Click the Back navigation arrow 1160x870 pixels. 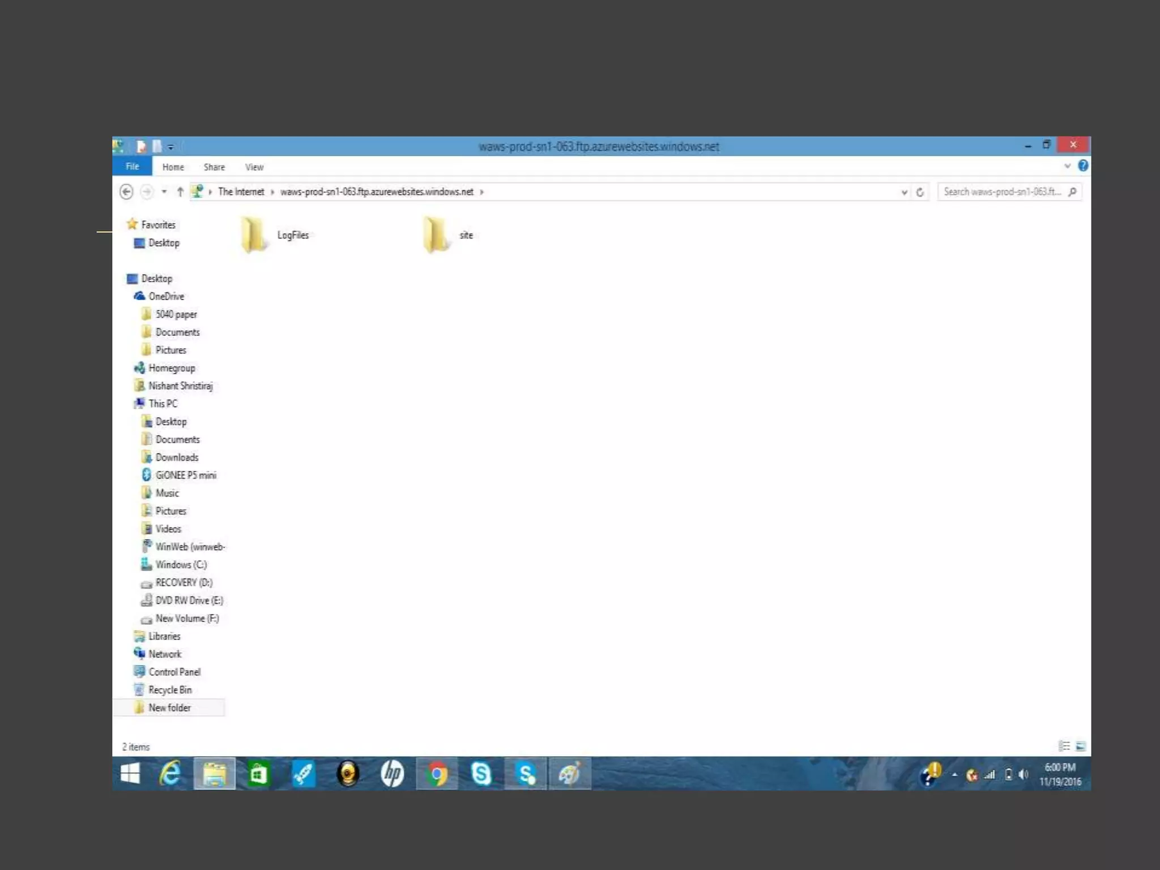pos(126,192)
